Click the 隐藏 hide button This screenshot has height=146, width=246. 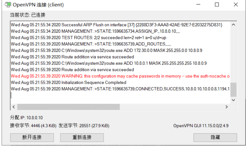pos(215,138)
